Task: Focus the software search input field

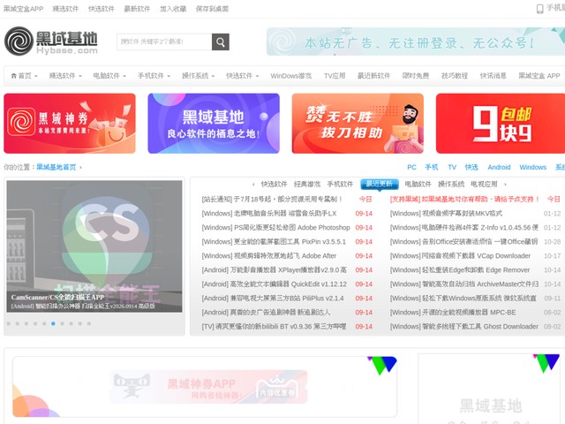Action: (x=164, y=42)
